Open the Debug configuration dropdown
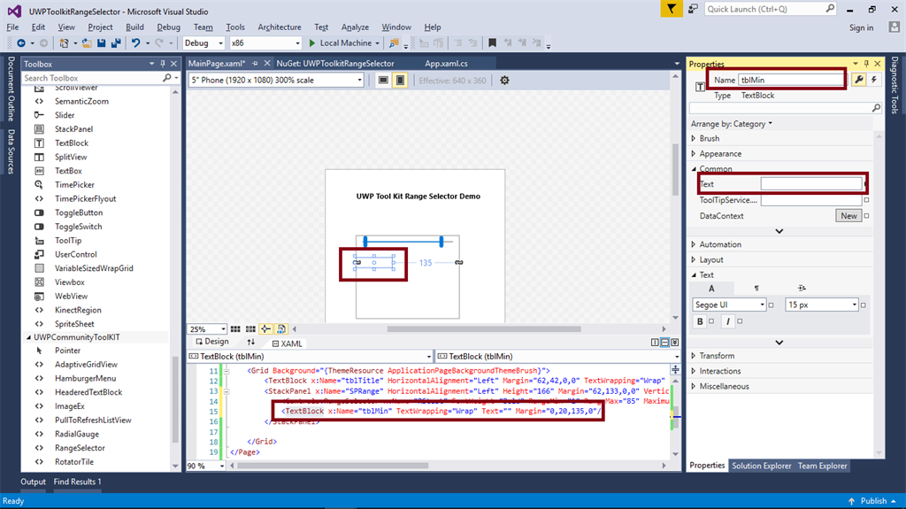 point(203,42)
